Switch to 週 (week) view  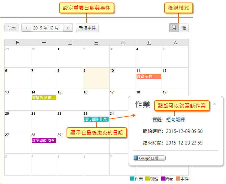point(184,28)
